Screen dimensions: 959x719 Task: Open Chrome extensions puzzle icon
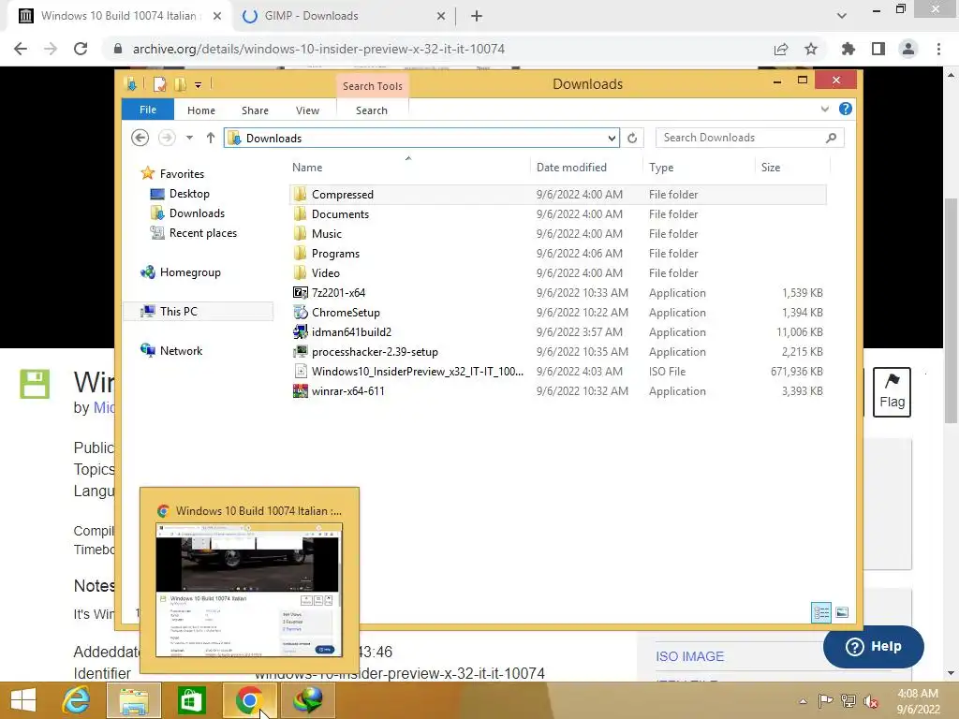click(848, 49)
